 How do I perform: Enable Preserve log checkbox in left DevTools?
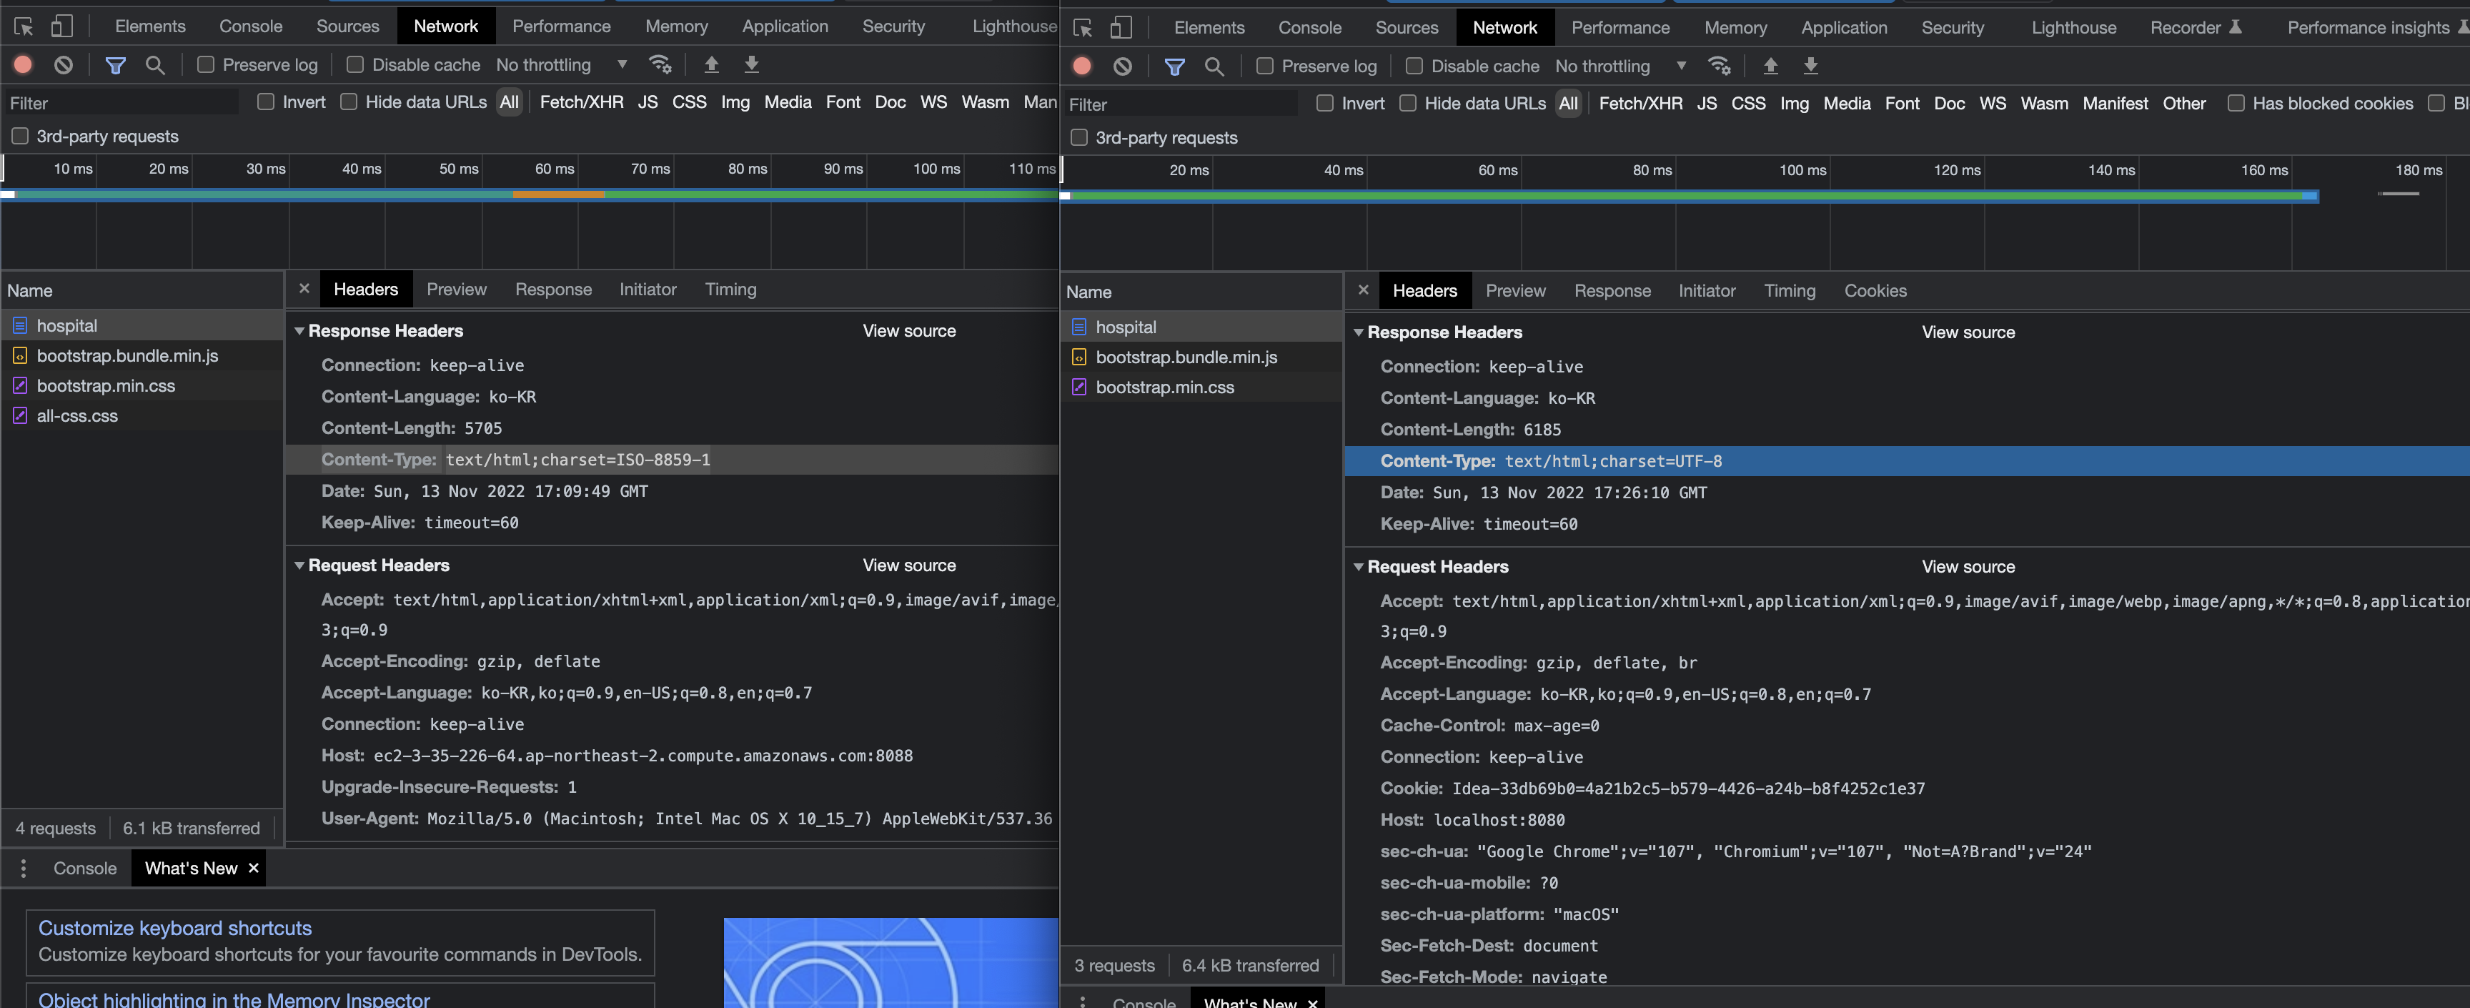click(205, 64)
